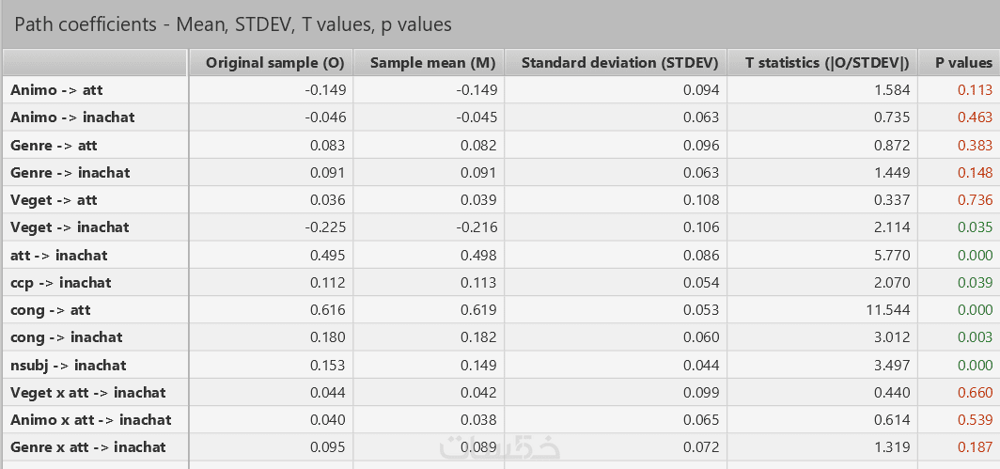Click Veget x att -> inachat row

tap(88, 393)
